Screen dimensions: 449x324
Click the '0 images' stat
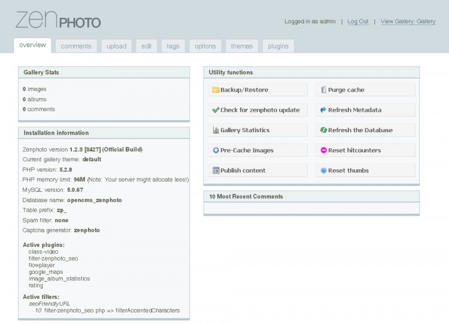pyautogui.click(x=34, y=89)
